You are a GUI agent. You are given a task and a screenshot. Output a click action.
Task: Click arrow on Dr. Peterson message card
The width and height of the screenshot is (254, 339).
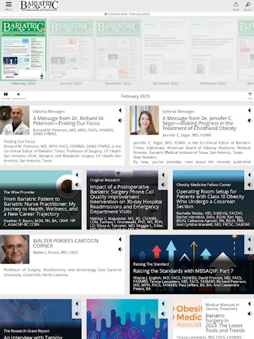(120, 110)
